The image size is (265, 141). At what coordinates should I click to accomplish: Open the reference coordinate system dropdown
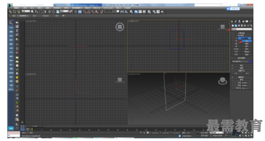[64, 11]
